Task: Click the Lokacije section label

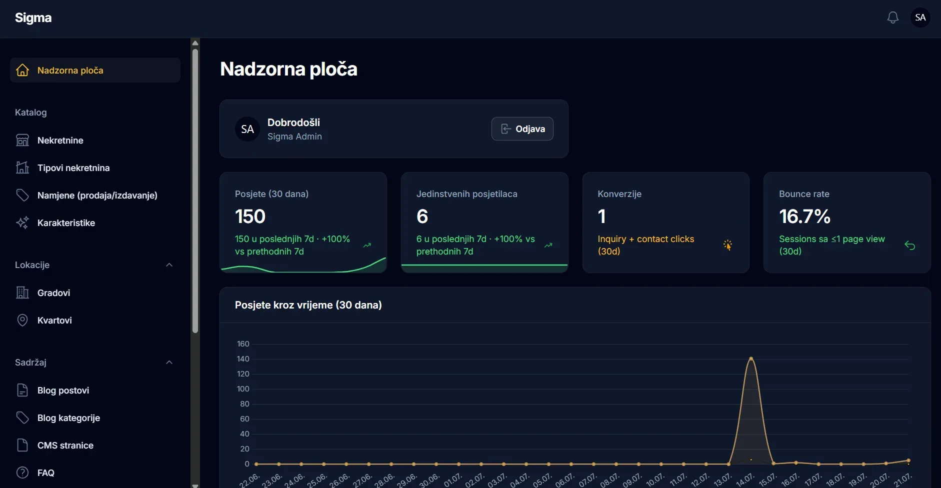Action: coord(32,265)
